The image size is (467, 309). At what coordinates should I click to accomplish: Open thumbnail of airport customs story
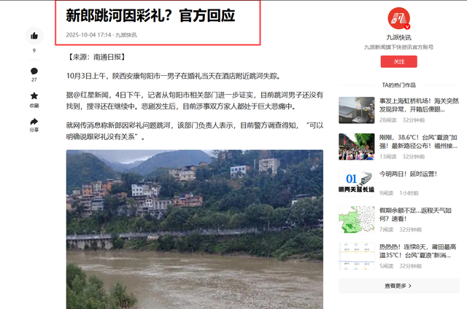coord(357,110)
